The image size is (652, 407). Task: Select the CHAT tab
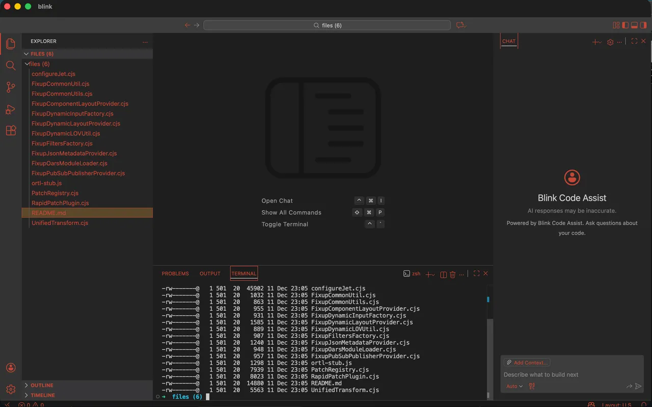509,41
